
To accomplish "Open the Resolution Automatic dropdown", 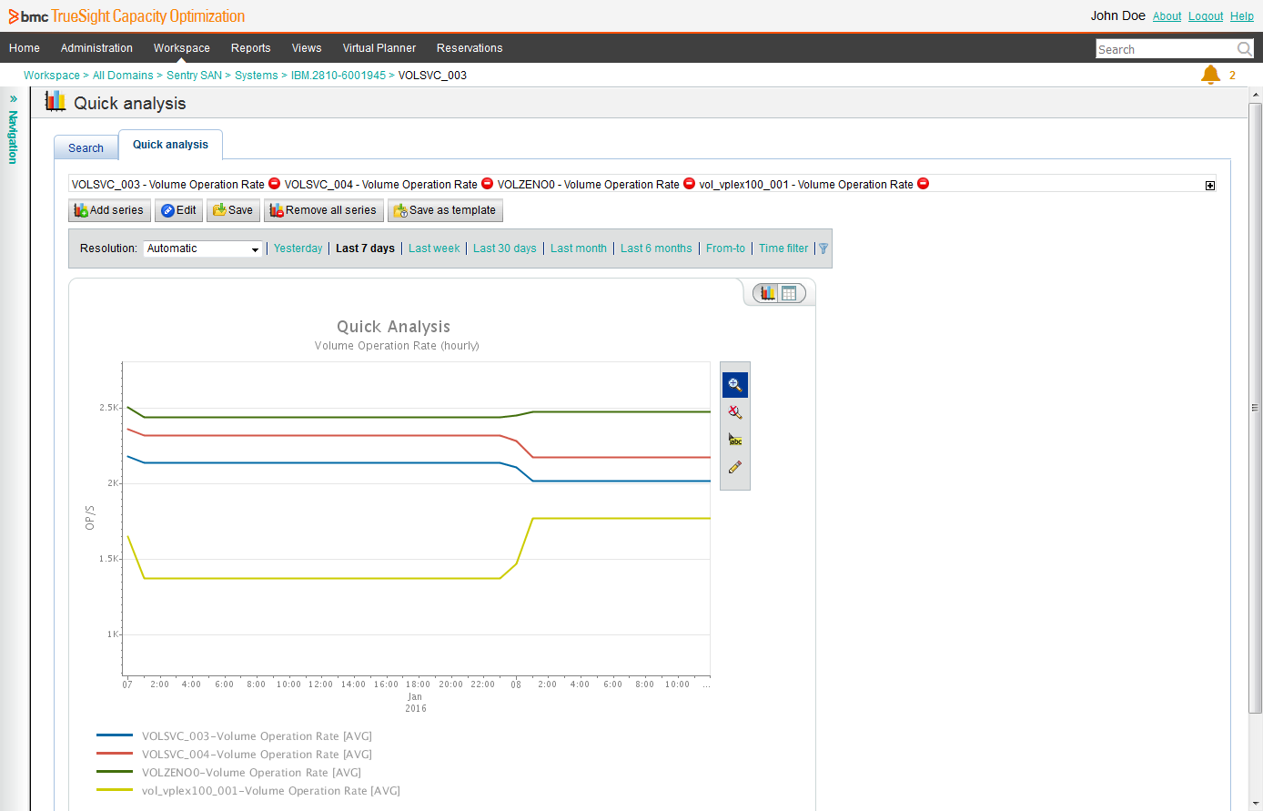I will tap(203, 248).
